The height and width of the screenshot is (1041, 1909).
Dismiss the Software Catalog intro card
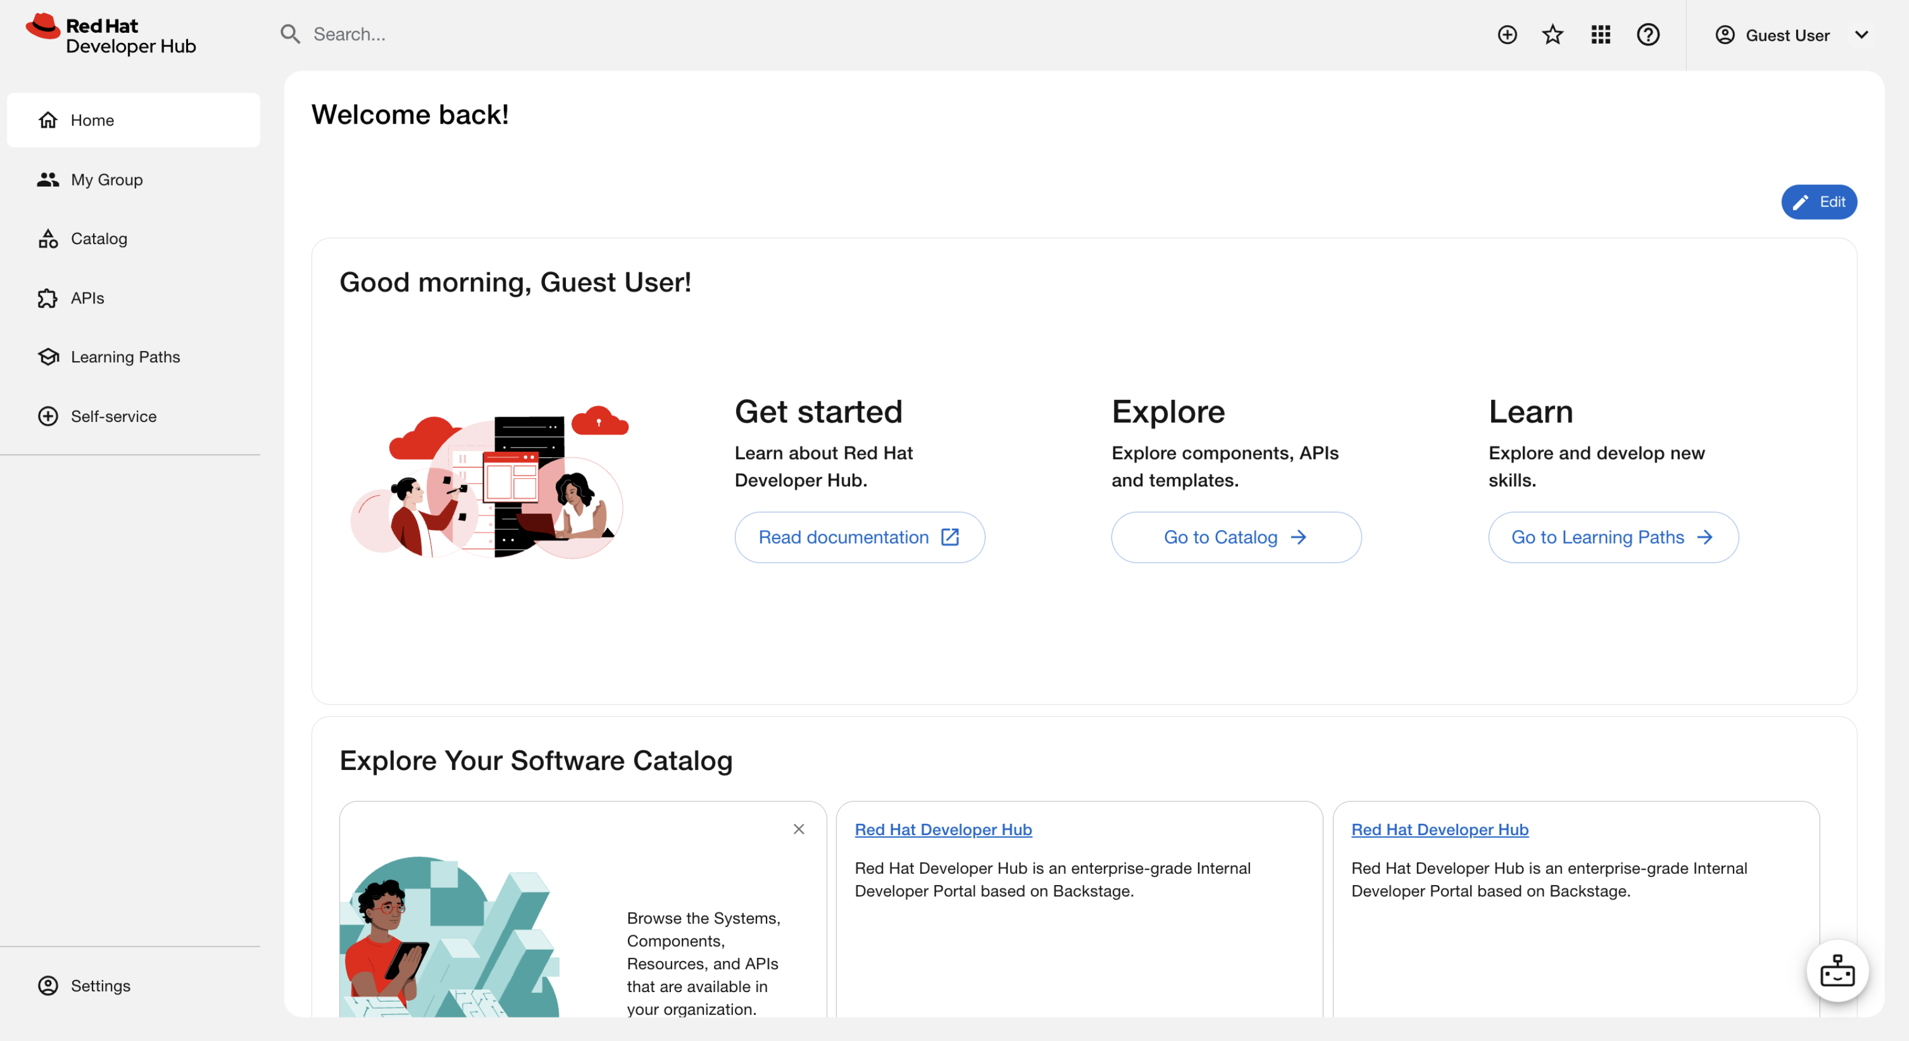tap(799, 829)
